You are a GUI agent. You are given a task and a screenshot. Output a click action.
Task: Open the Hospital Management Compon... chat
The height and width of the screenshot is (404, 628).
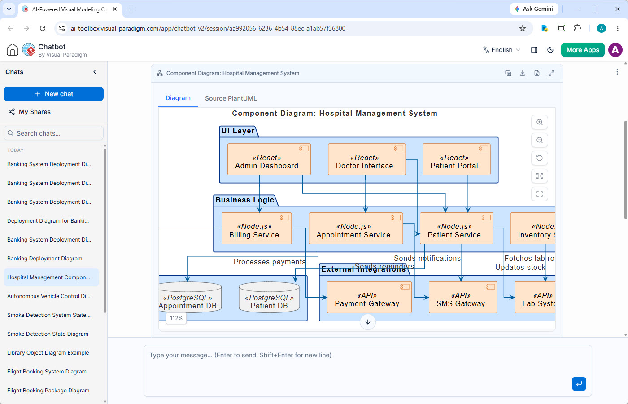[x=51, y=277]
